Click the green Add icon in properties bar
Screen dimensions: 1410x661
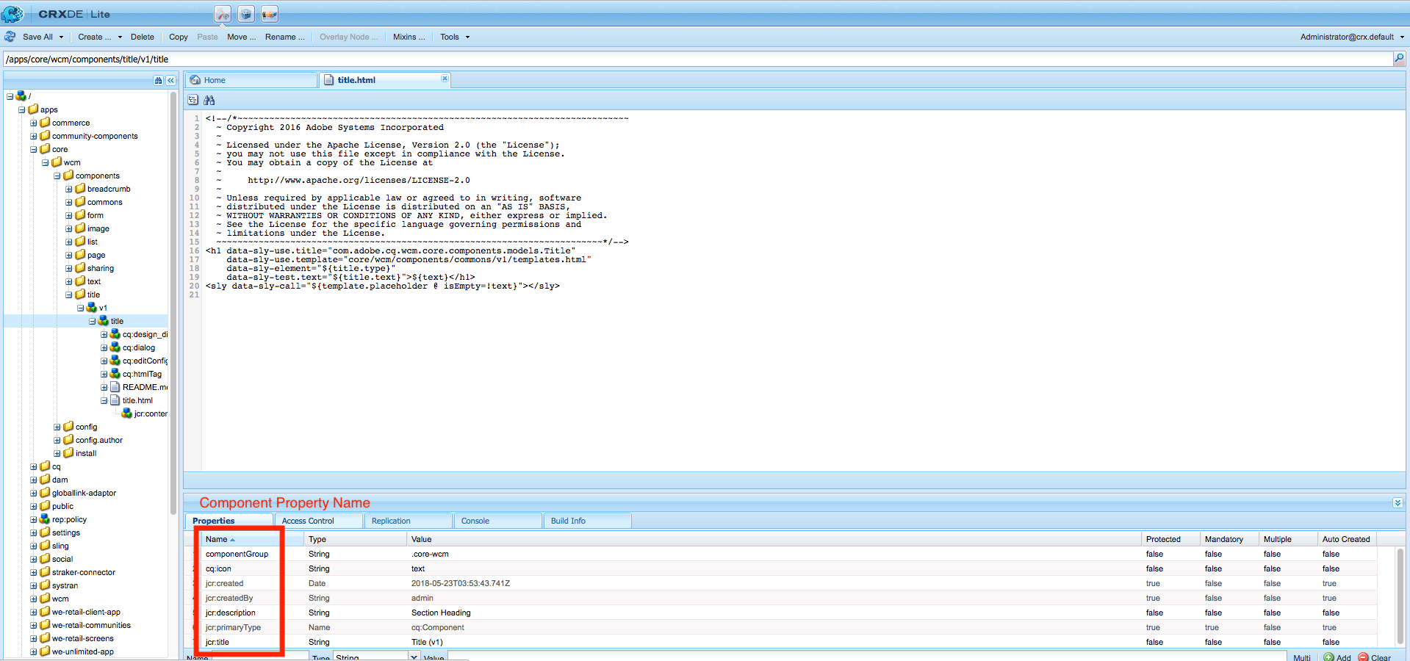[1328, 657]
